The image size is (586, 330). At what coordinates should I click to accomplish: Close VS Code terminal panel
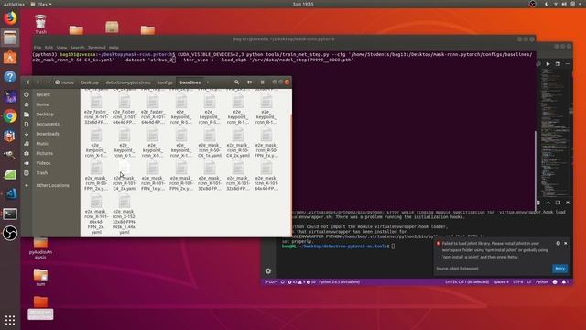click(568, 203)
